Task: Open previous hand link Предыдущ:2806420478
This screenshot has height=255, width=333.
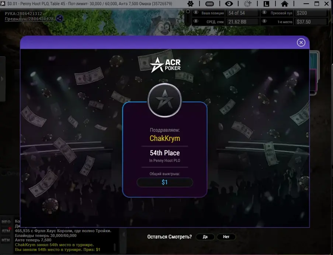Action: [x=29, y=19]
